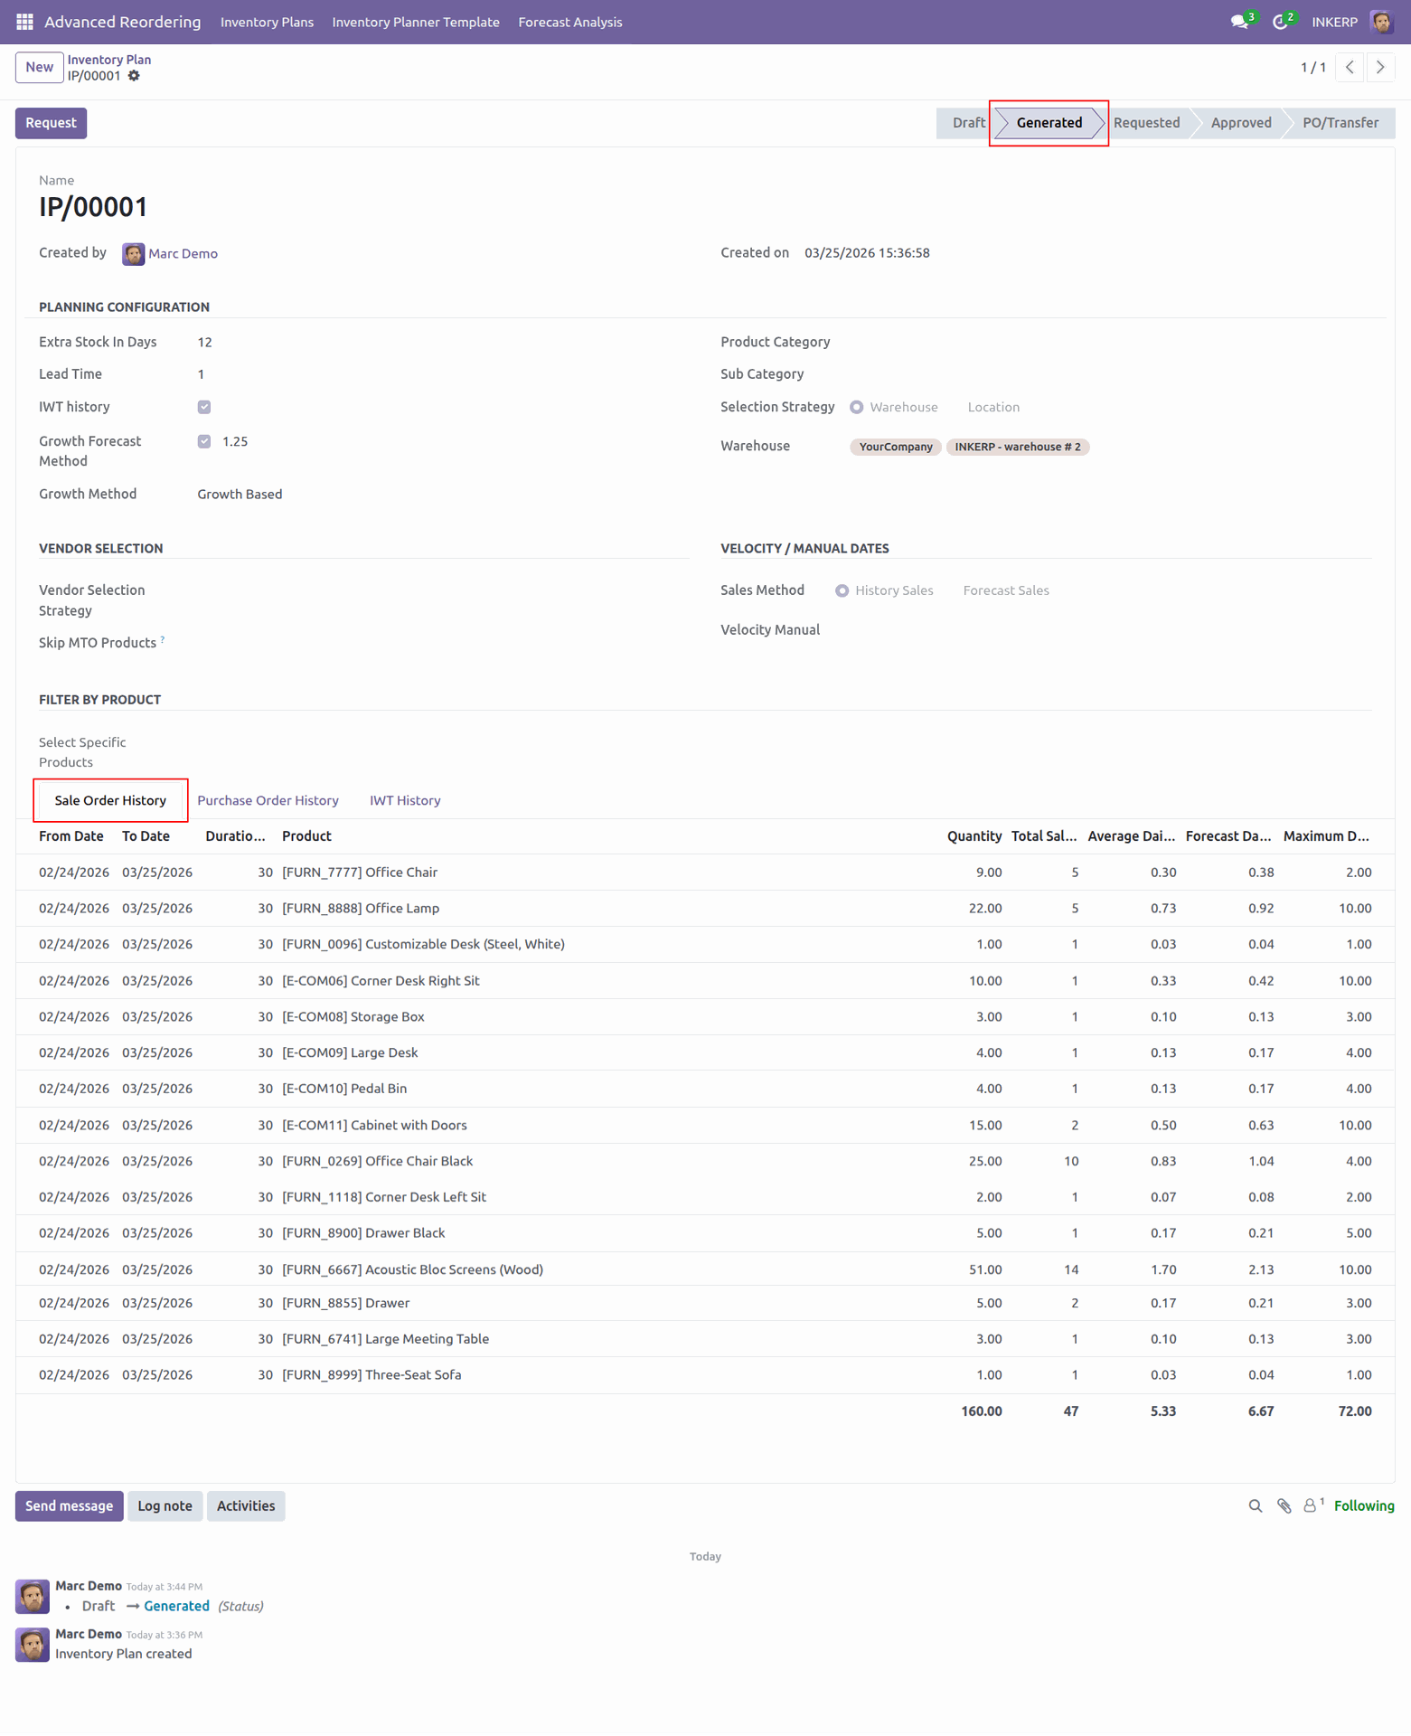Toggle the Growth Forecast Method checkbox

click(204, 441)
